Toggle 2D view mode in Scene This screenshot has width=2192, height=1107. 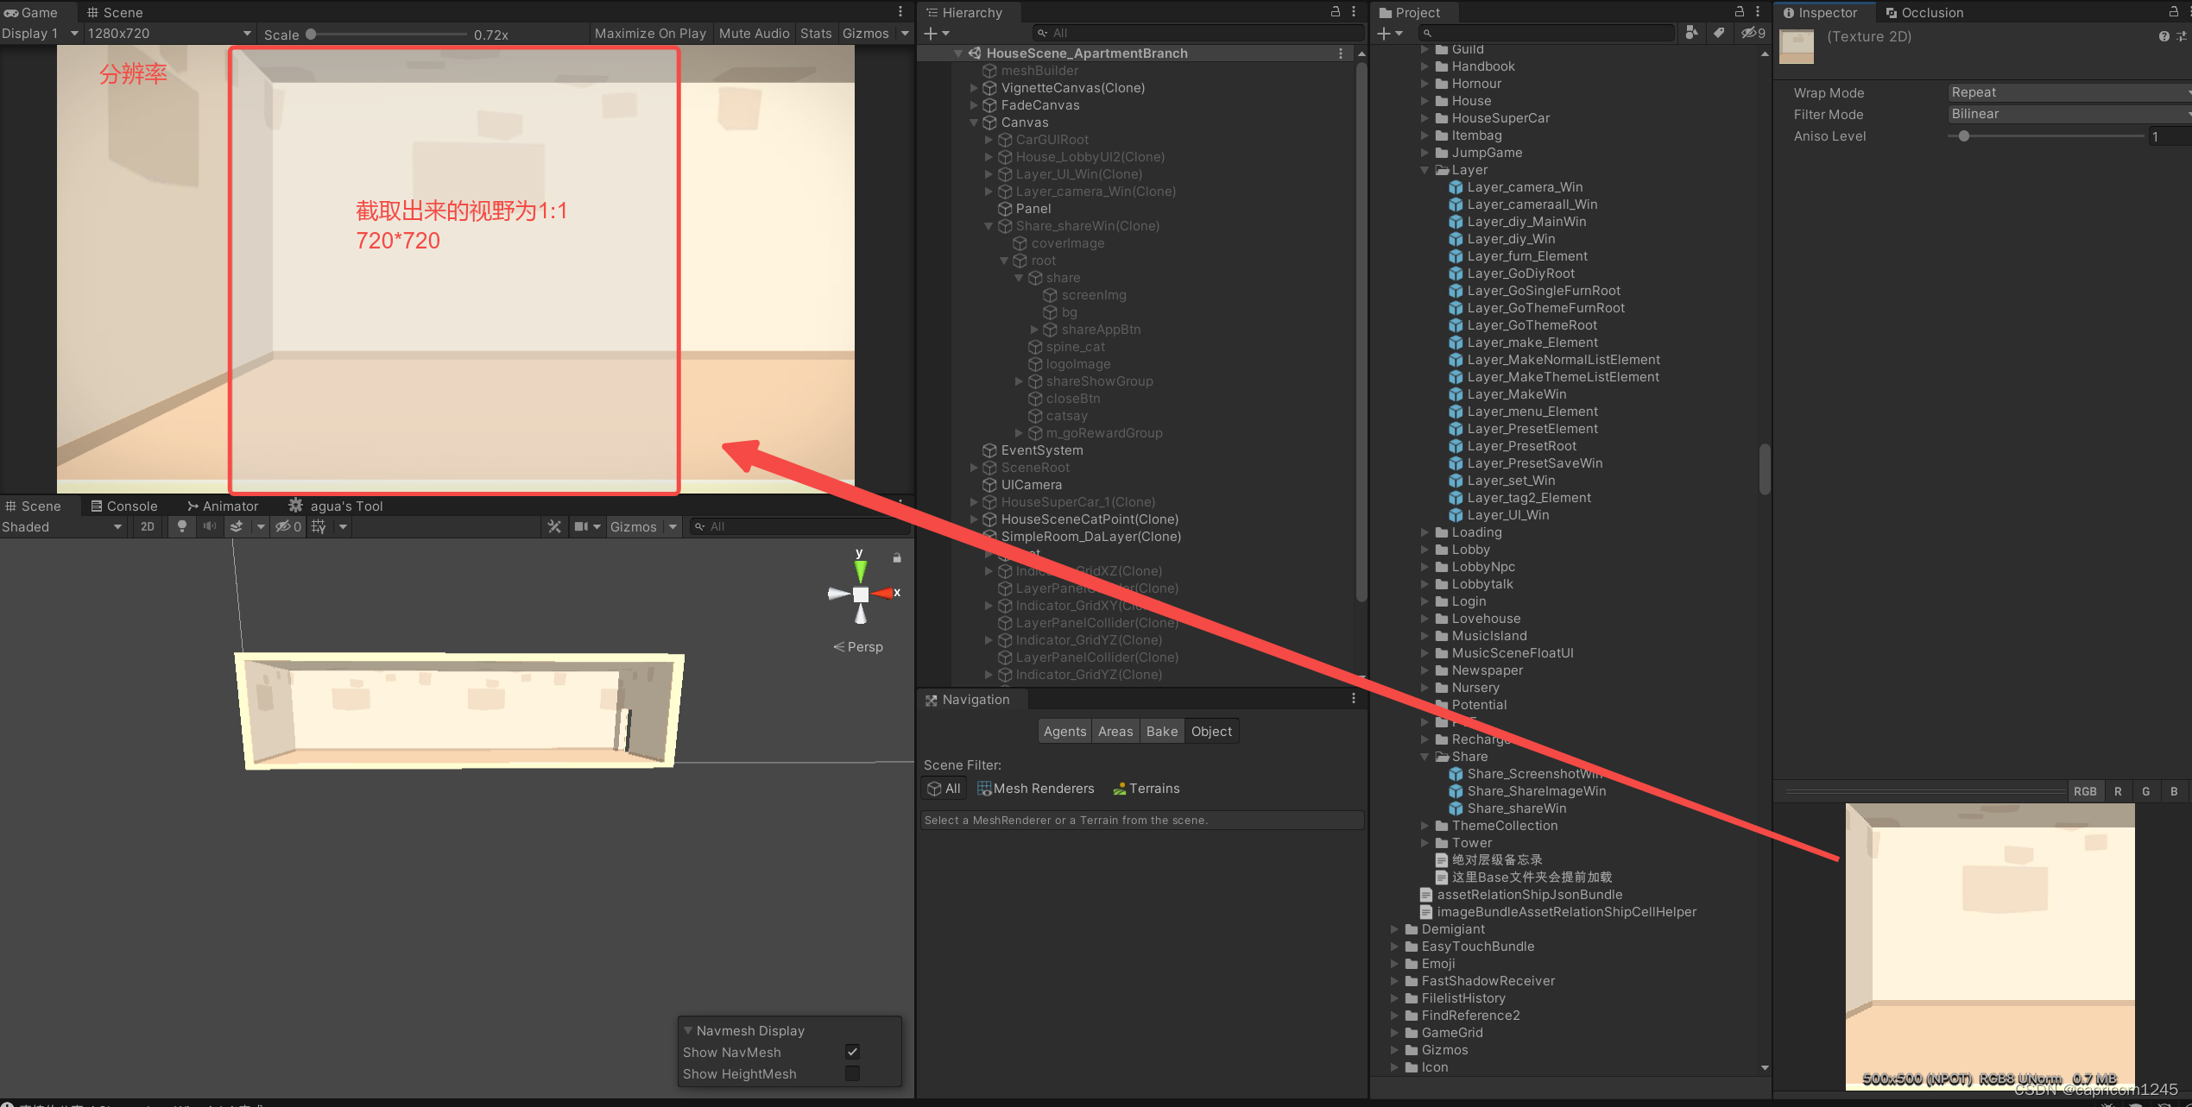pyautogui.click(x=148, y=526)
